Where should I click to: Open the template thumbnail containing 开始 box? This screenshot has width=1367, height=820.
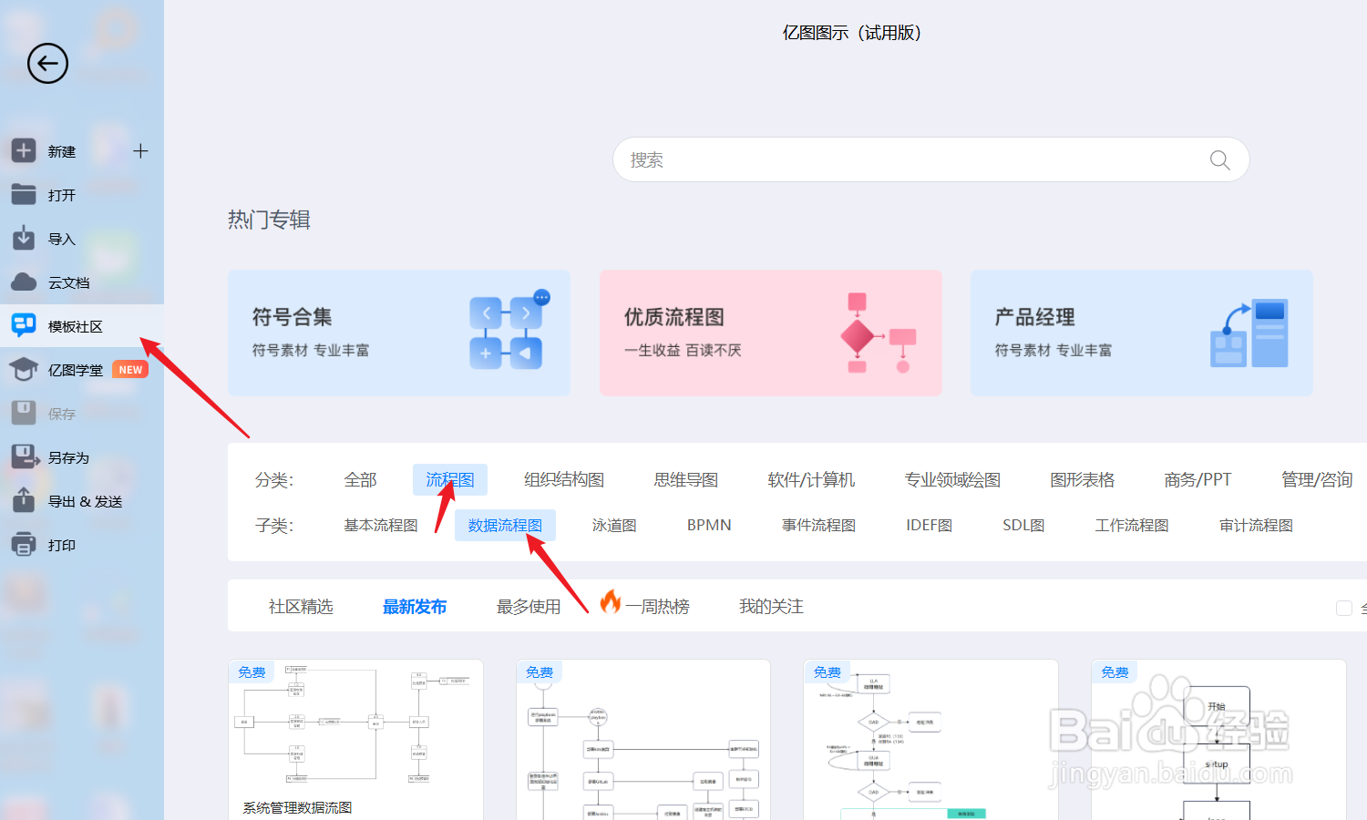(x=1218, y=740)
